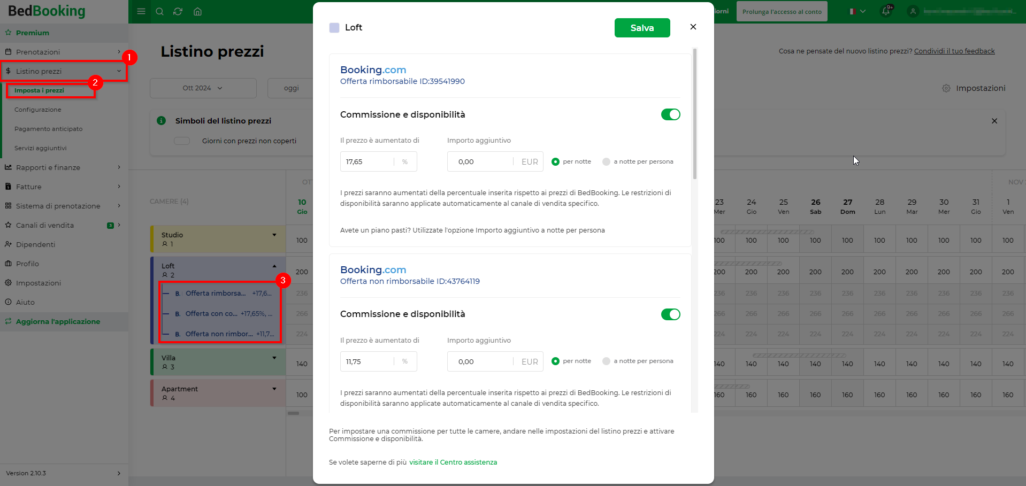
Task: Go to the home icon in top bar
Action: click(197, 11)
